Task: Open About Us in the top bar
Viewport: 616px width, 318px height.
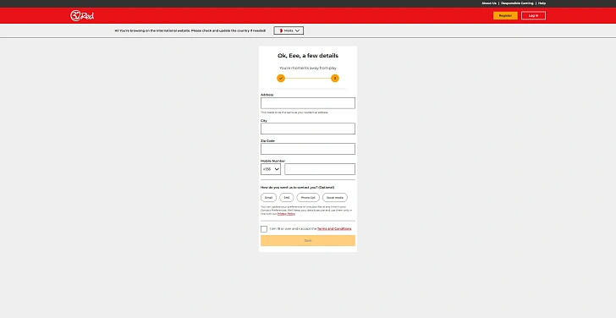Action: point(489,3)
